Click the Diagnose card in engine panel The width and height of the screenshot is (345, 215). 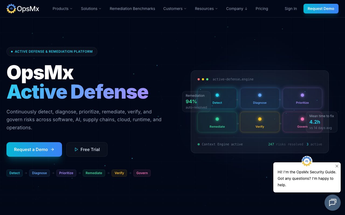coord(260,98)
